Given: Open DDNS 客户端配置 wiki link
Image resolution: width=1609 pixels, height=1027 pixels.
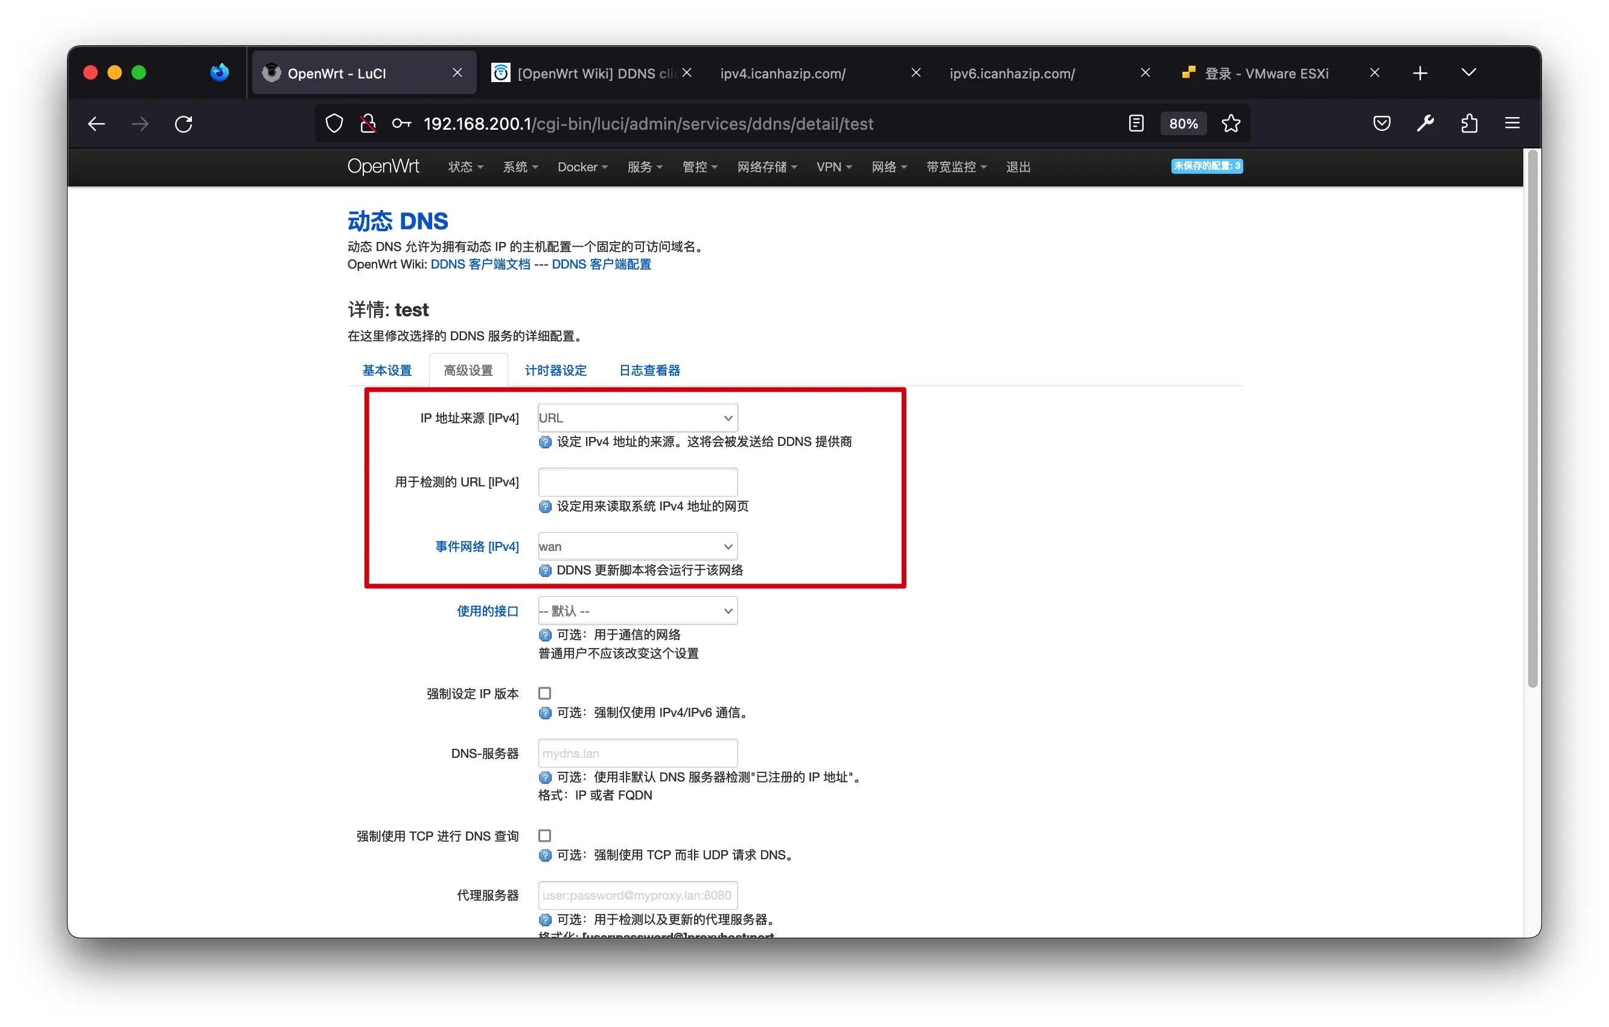Looking at the screenshot, I should (601, 265).
